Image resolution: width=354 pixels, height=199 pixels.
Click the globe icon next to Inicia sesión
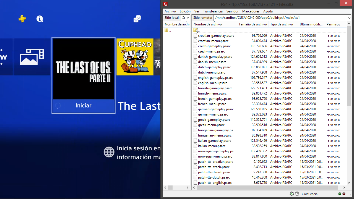click(109, 152)
